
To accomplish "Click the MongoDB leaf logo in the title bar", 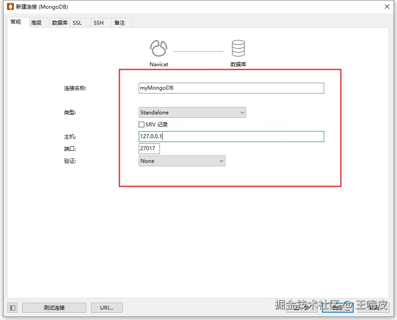I will pyautogui.click(x=10, y=6).
